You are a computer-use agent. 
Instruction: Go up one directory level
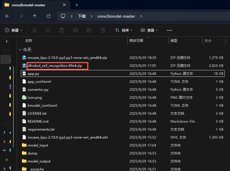(x=35, y=16)
